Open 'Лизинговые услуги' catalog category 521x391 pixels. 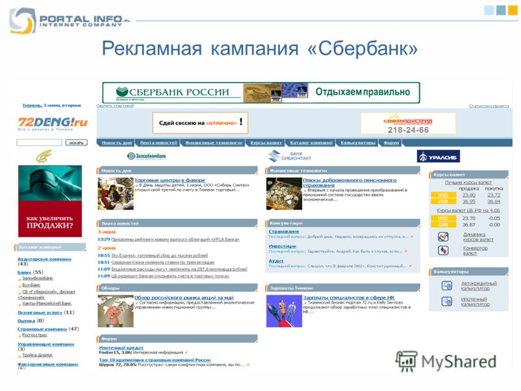[40, 313]
